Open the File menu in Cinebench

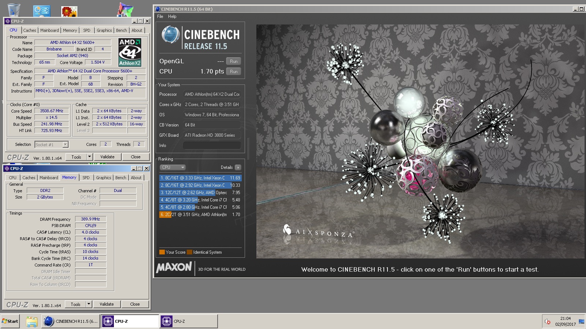pyautogui.click(x=160, y=16)
